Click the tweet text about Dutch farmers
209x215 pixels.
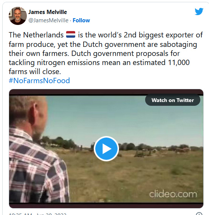(105, 53)
